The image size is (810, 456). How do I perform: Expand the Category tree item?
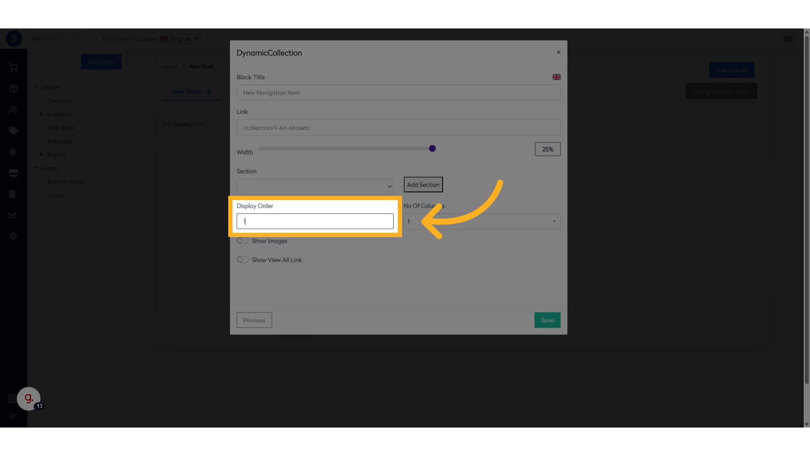tap(41, 114)
